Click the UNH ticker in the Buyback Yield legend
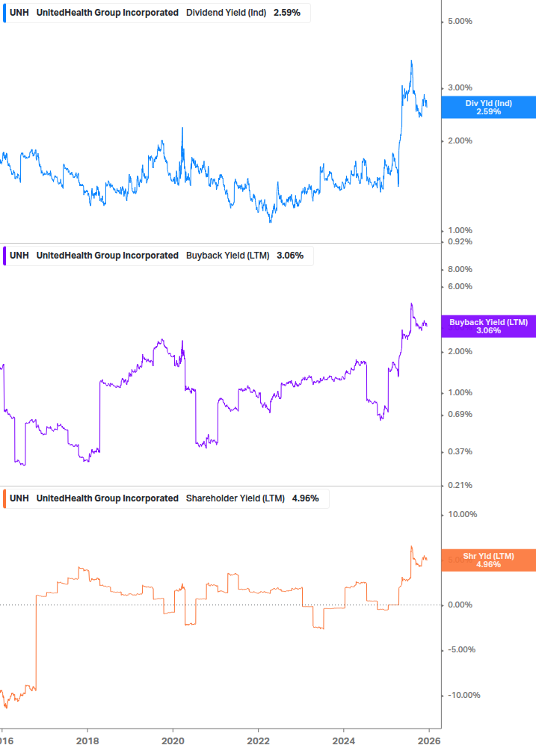Viewport: 536px width, 751px height. click(19, 256)
